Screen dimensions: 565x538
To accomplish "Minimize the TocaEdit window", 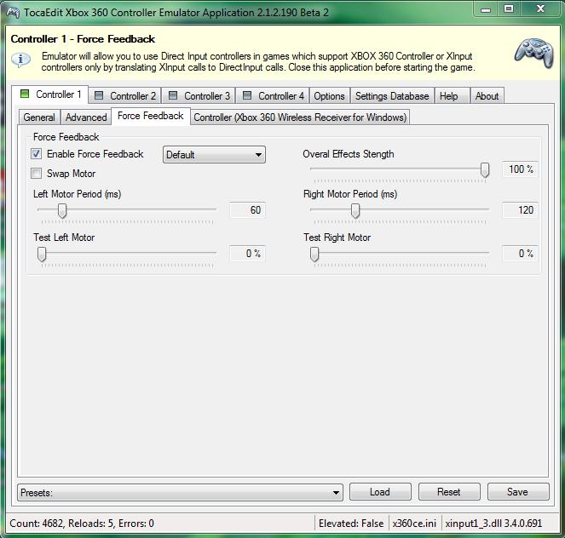I will click(x=486, y=9).
